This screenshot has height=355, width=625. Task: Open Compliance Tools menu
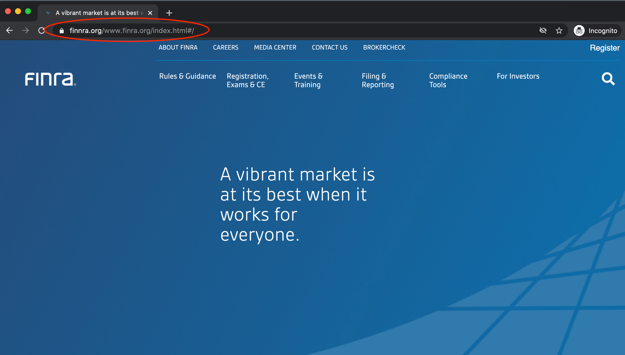448,80
